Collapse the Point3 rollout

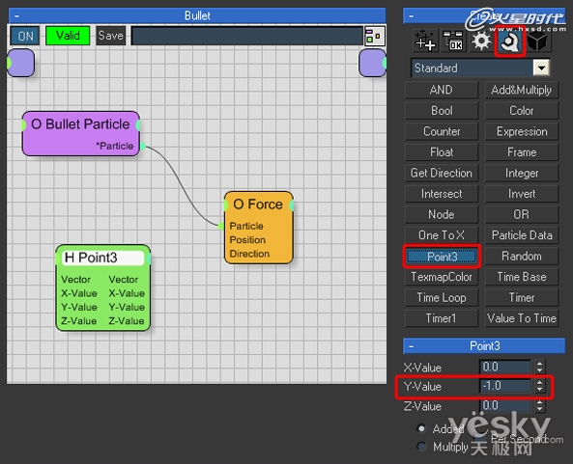tap(412, 345)
